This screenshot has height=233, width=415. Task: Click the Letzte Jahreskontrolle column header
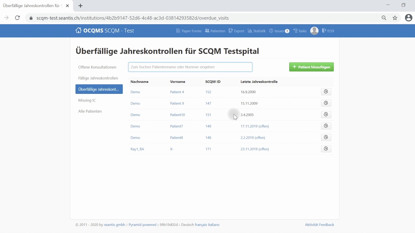point(259,82)
